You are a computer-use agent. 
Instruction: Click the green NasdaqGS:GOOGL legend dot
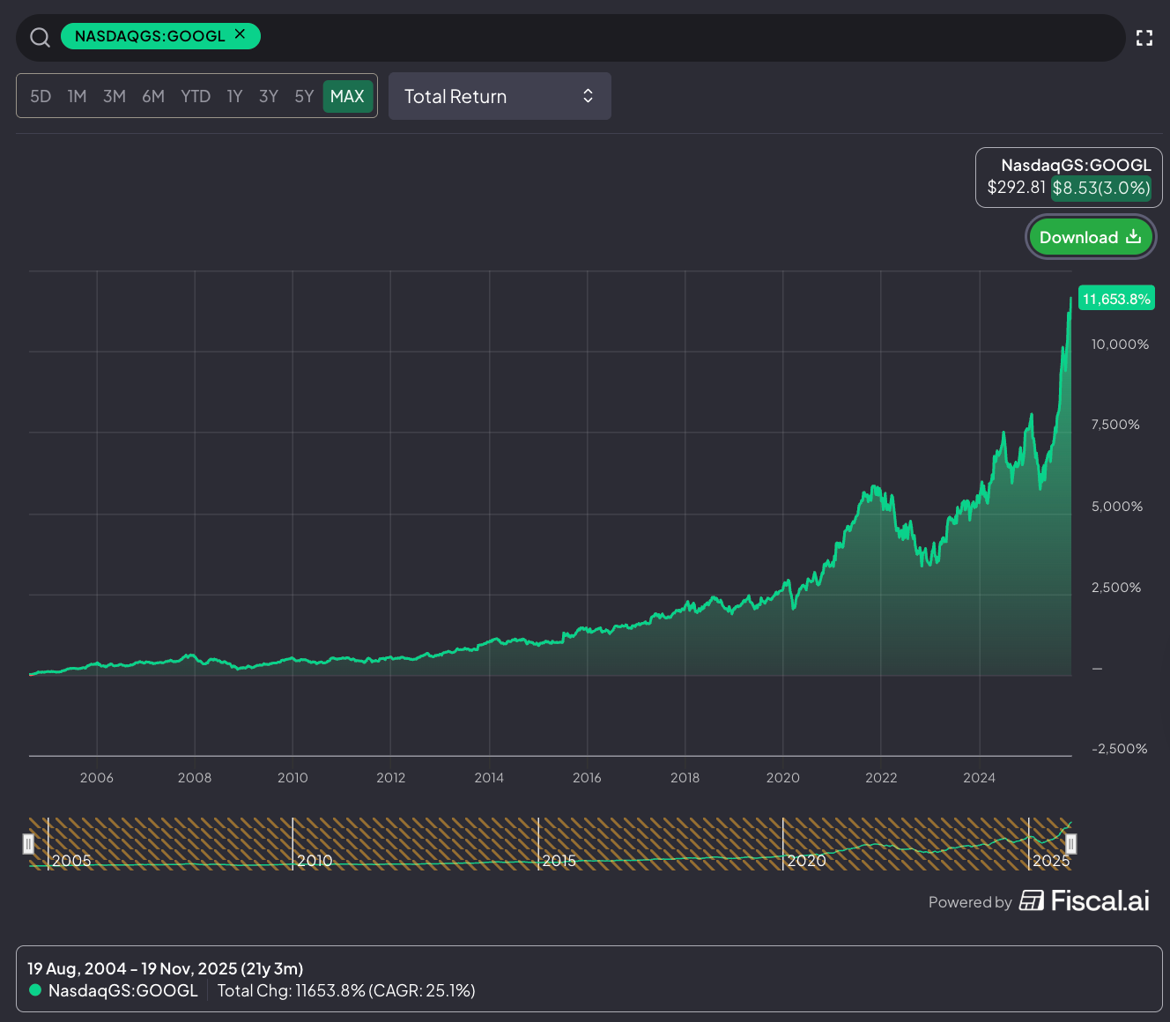coord(35,990)
